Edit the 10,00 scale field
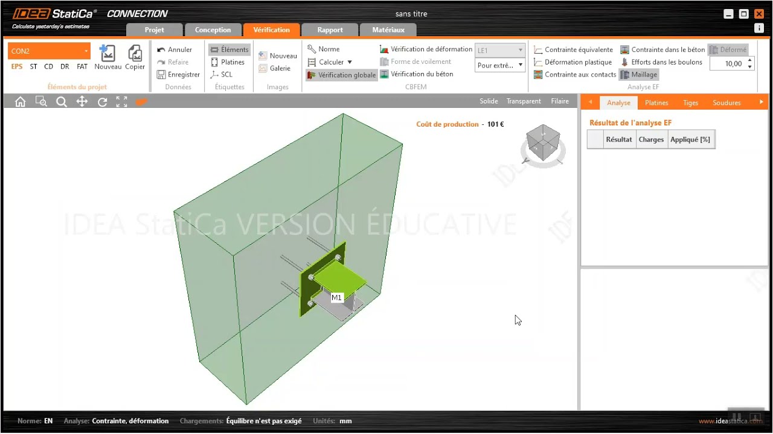The width and height of the screenshot is (773, 434). (x=728, y=64)
